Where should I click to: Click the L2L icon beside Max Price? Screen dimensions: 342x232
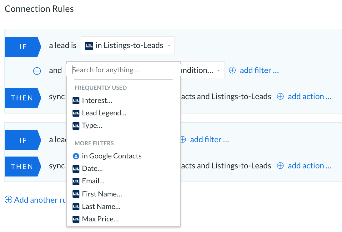click(76, 219)
